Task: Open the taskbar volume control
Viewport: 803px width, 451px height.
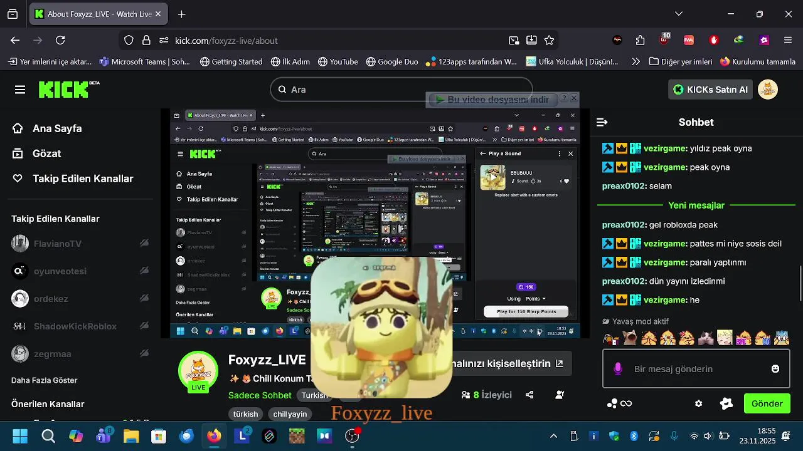Action: 708,436
